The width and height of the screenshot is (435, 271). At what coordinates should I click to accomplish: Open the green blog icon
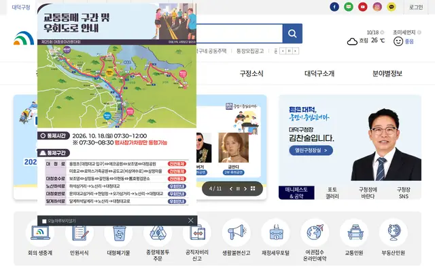(349, 7)
